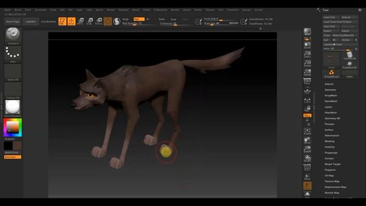366x206 pixels.
Task: Open the Alpha Off slot
Action: tap(13, 72)
